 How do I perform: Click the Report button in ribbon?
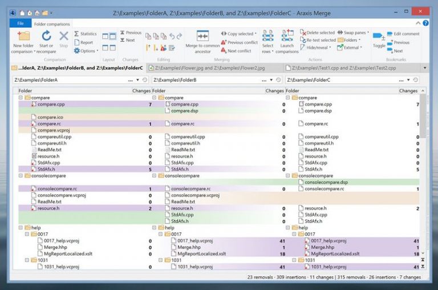point(83,42)
